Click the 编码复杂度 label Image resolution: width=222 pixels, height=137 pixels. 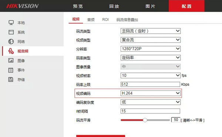(85, 102)
